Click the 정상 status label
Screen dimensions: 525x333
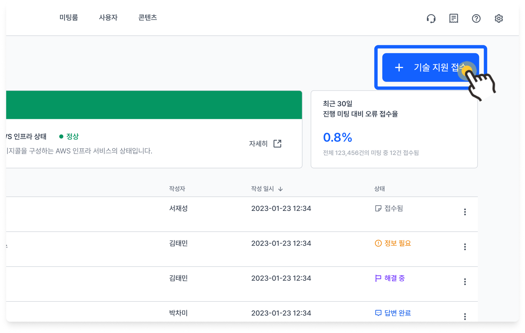coord(73,136)
